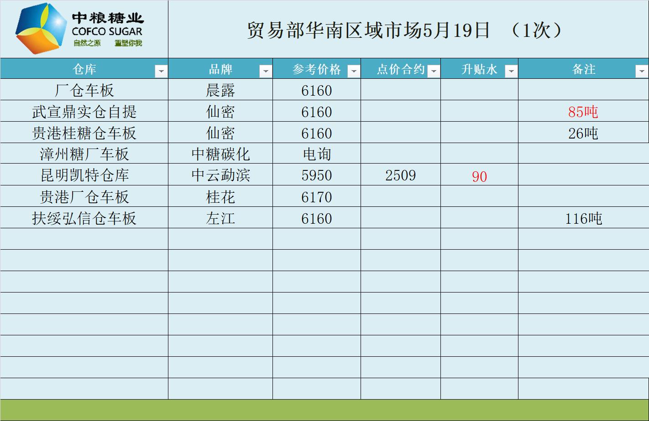Click the 武宣鼎实仓自提 cell
649x421 pixels.
pyautogui.click(x=84, y=112)
